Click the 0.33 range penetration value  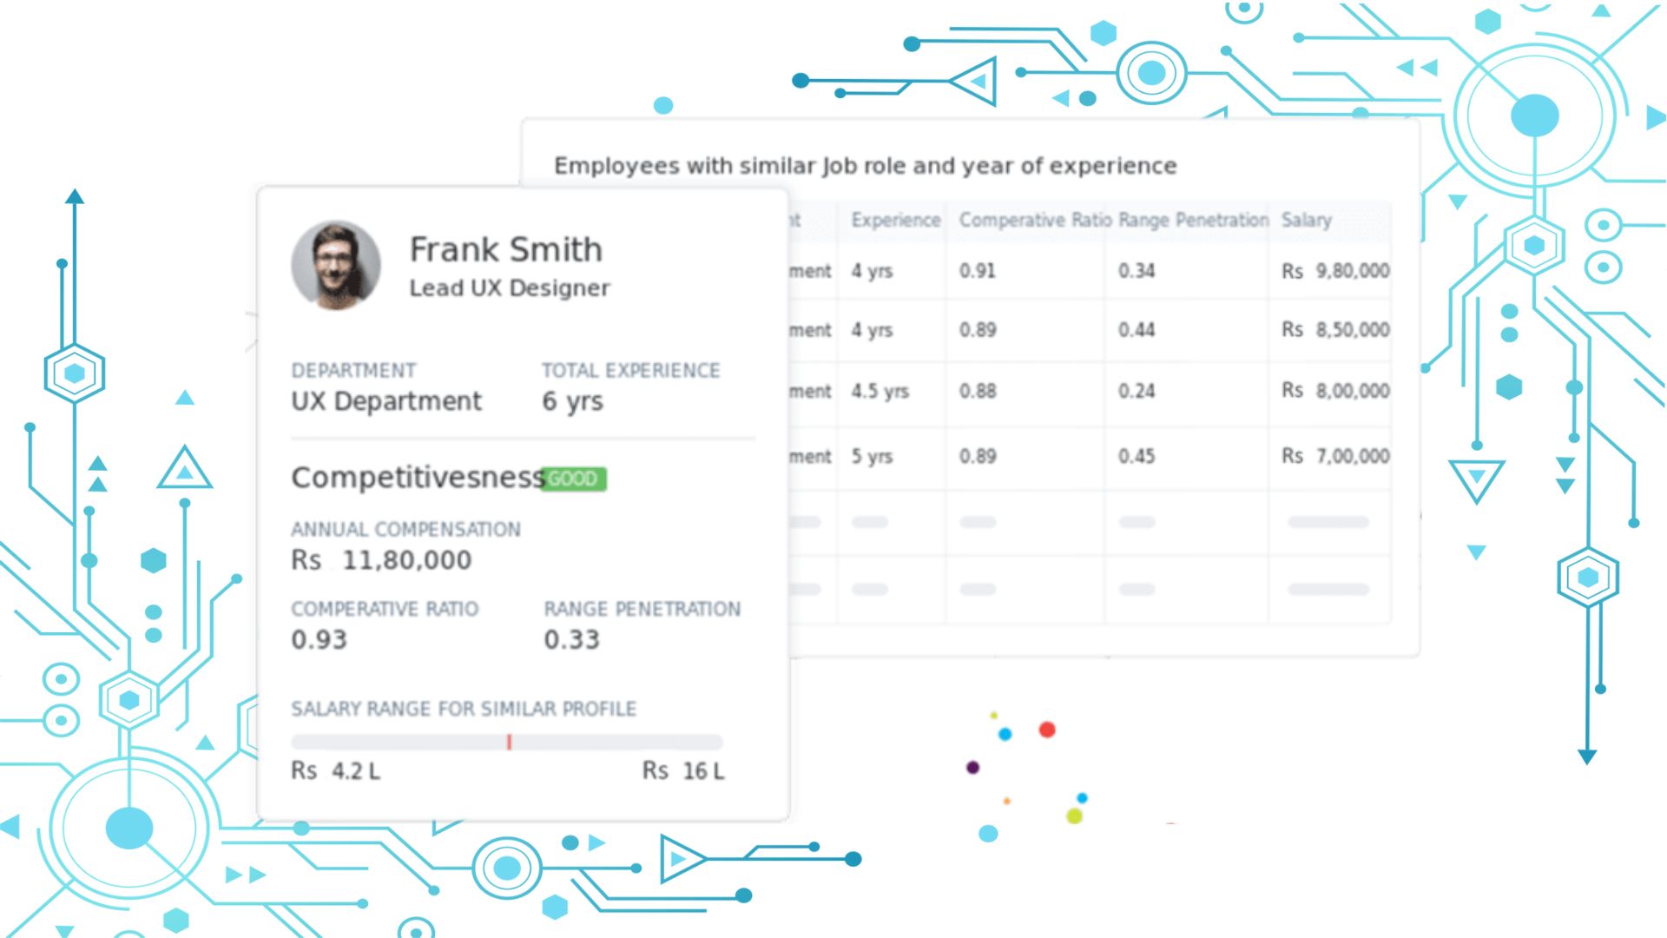571,640
